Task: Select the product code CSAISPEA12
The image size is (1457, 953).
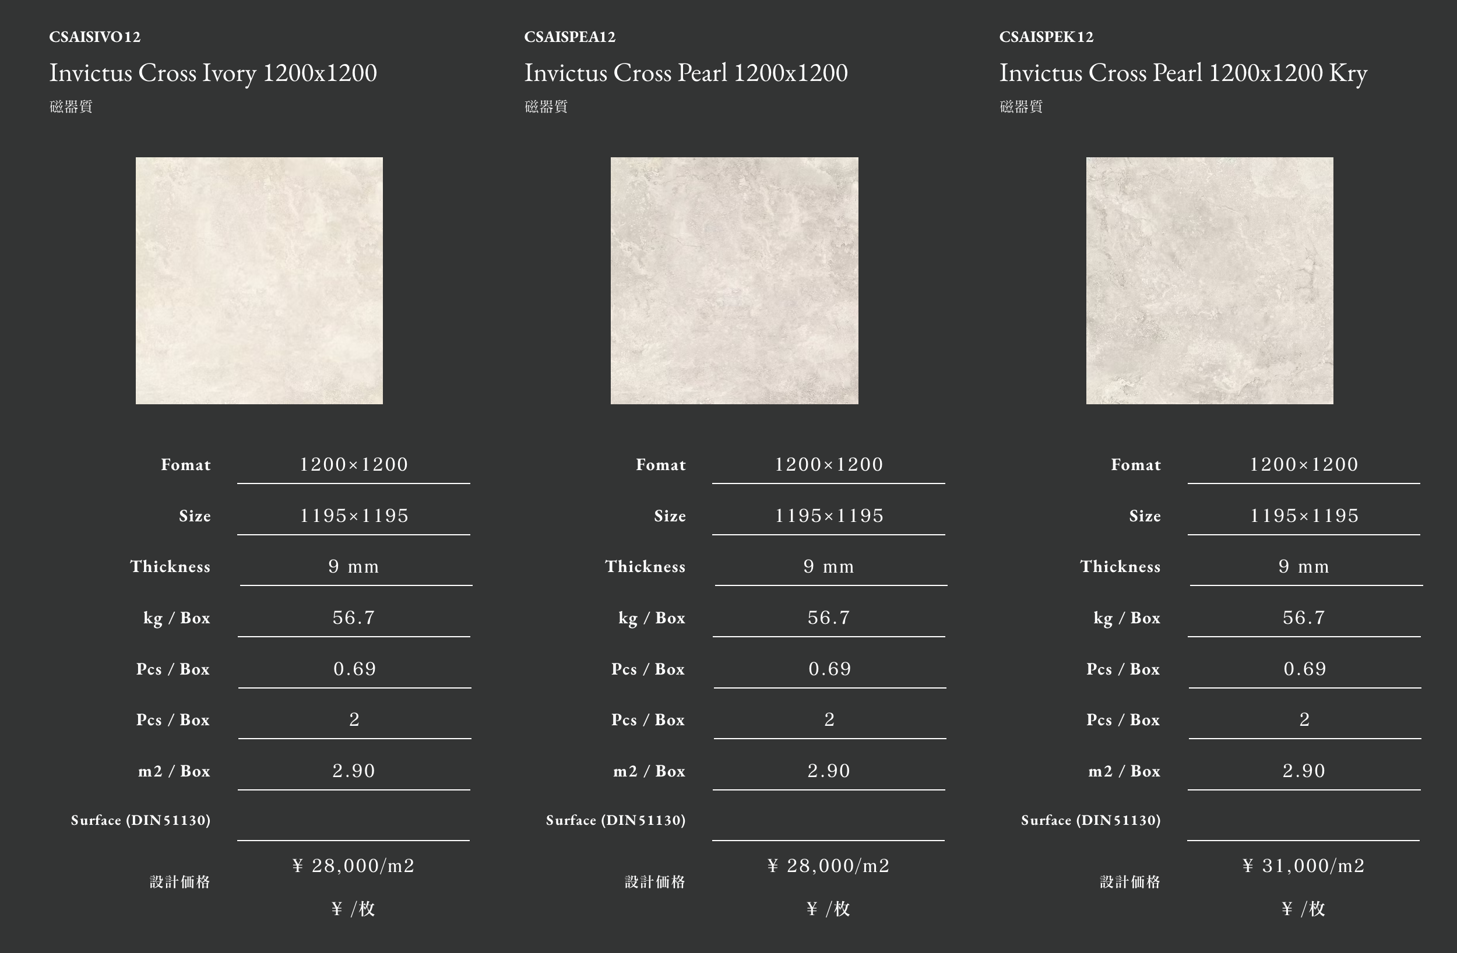Action: coord(570,37)
